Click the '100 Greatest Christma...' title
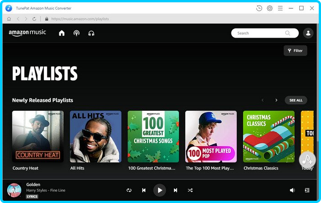The height and width of the screenshot is (203, 321). click(x=152, y=168)
